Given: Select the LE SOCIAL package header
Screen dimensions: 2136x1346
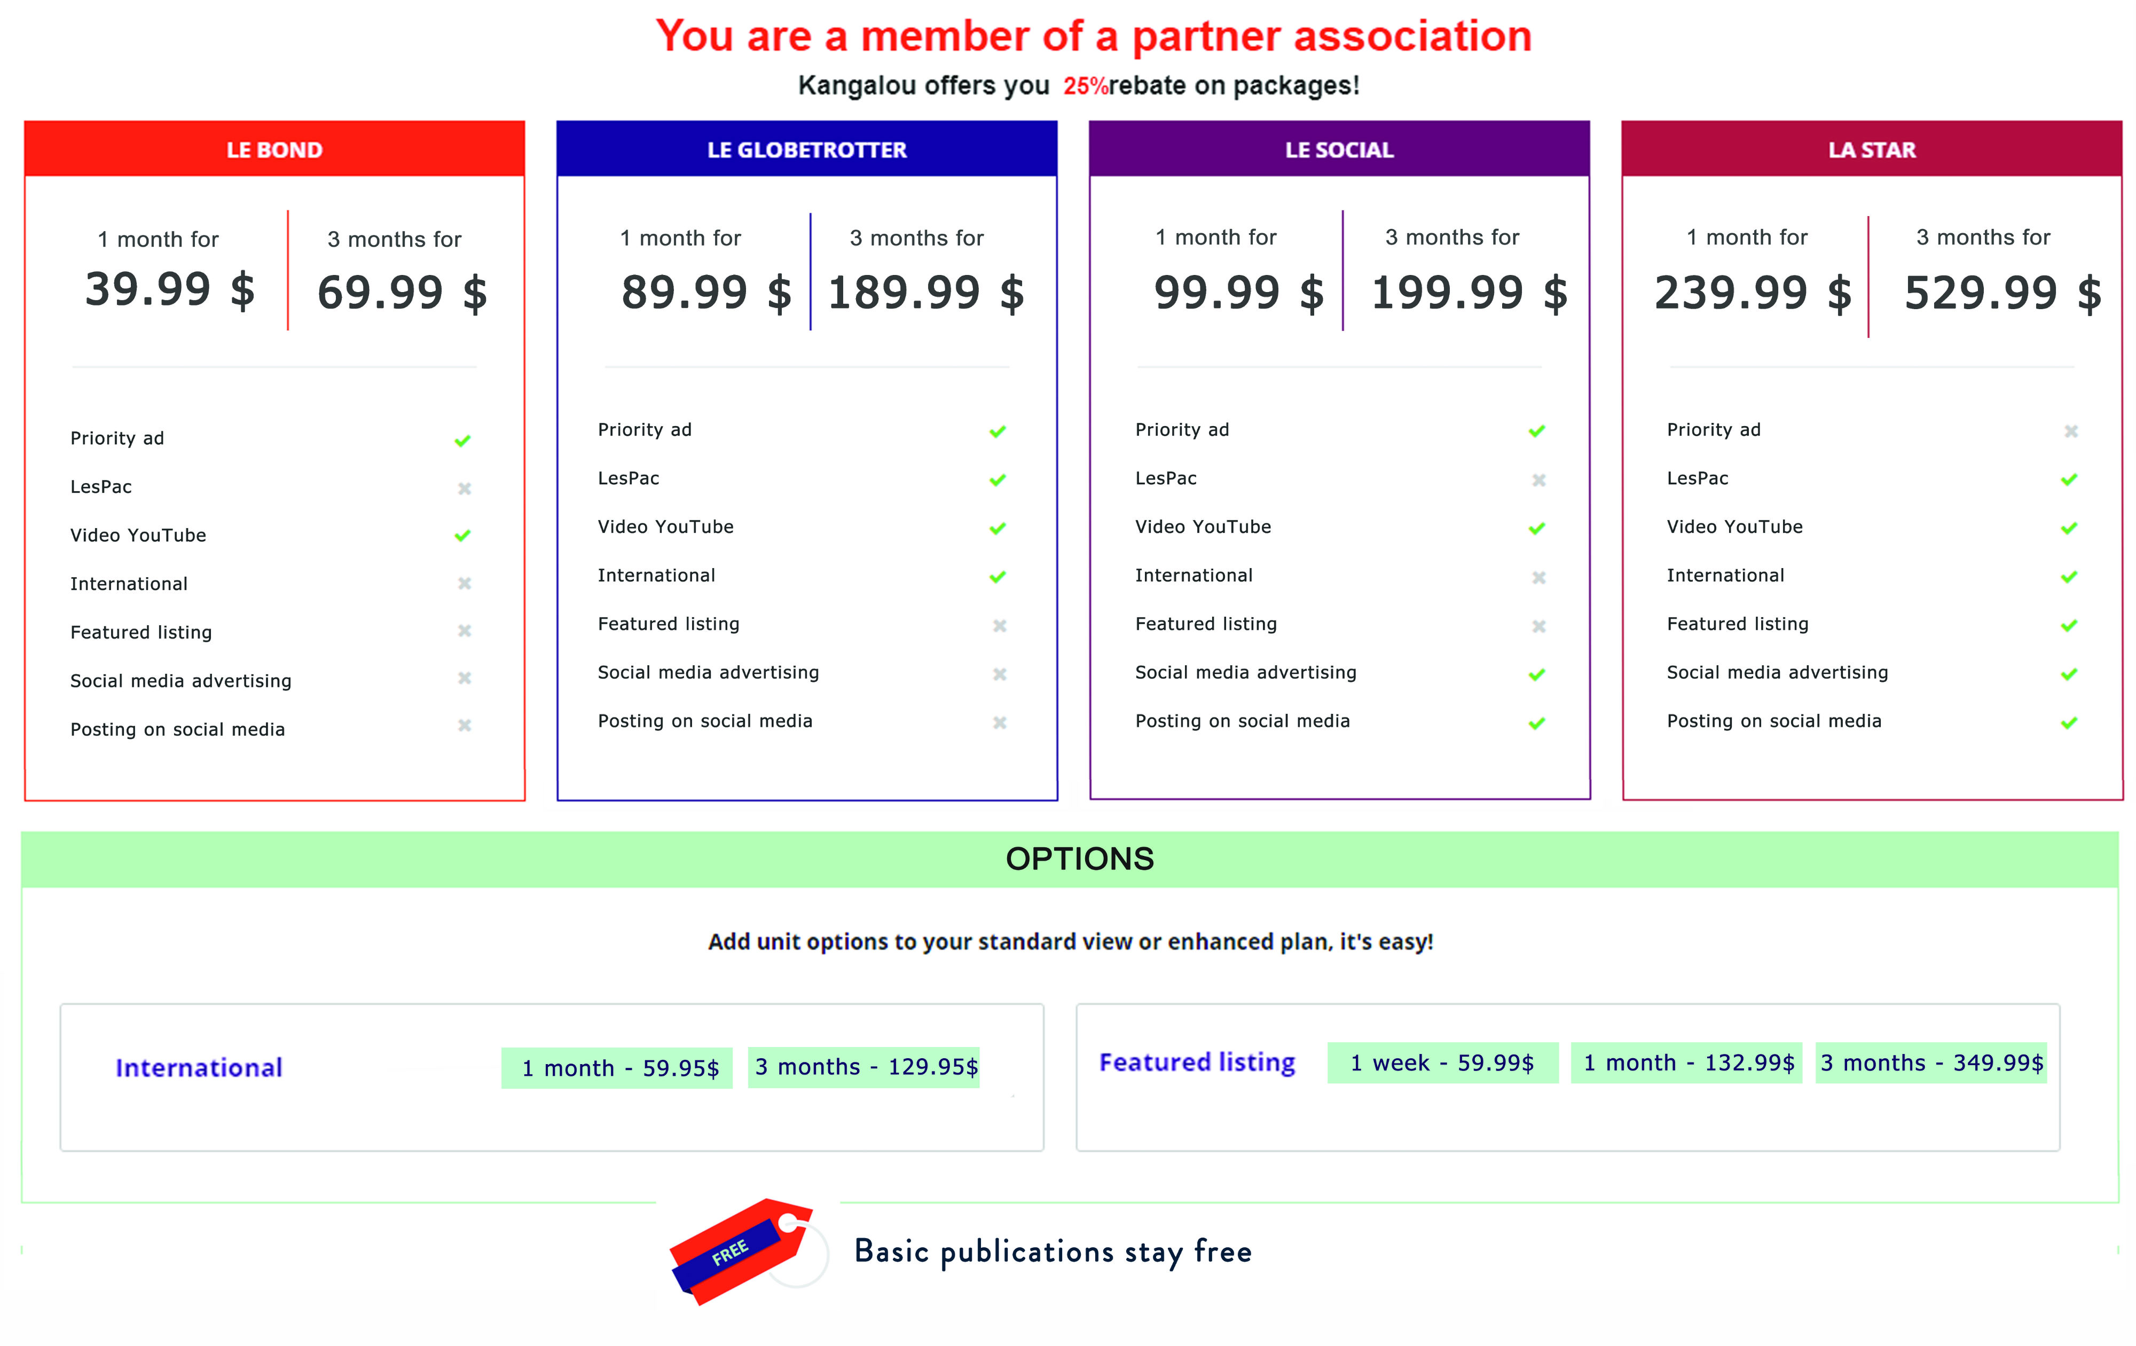Looking at the screenshot, I should [1339, 149].
